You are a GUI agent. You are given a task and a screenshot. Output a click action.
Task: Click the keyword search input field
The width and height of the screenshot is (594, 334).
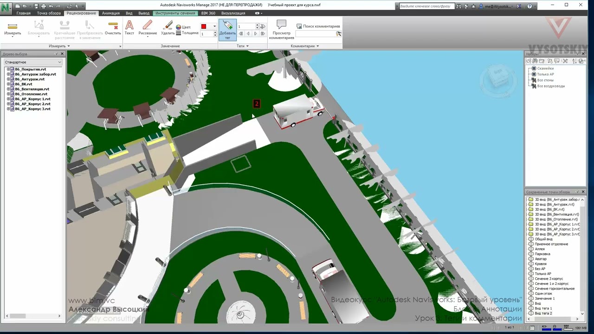pos(426,6)
